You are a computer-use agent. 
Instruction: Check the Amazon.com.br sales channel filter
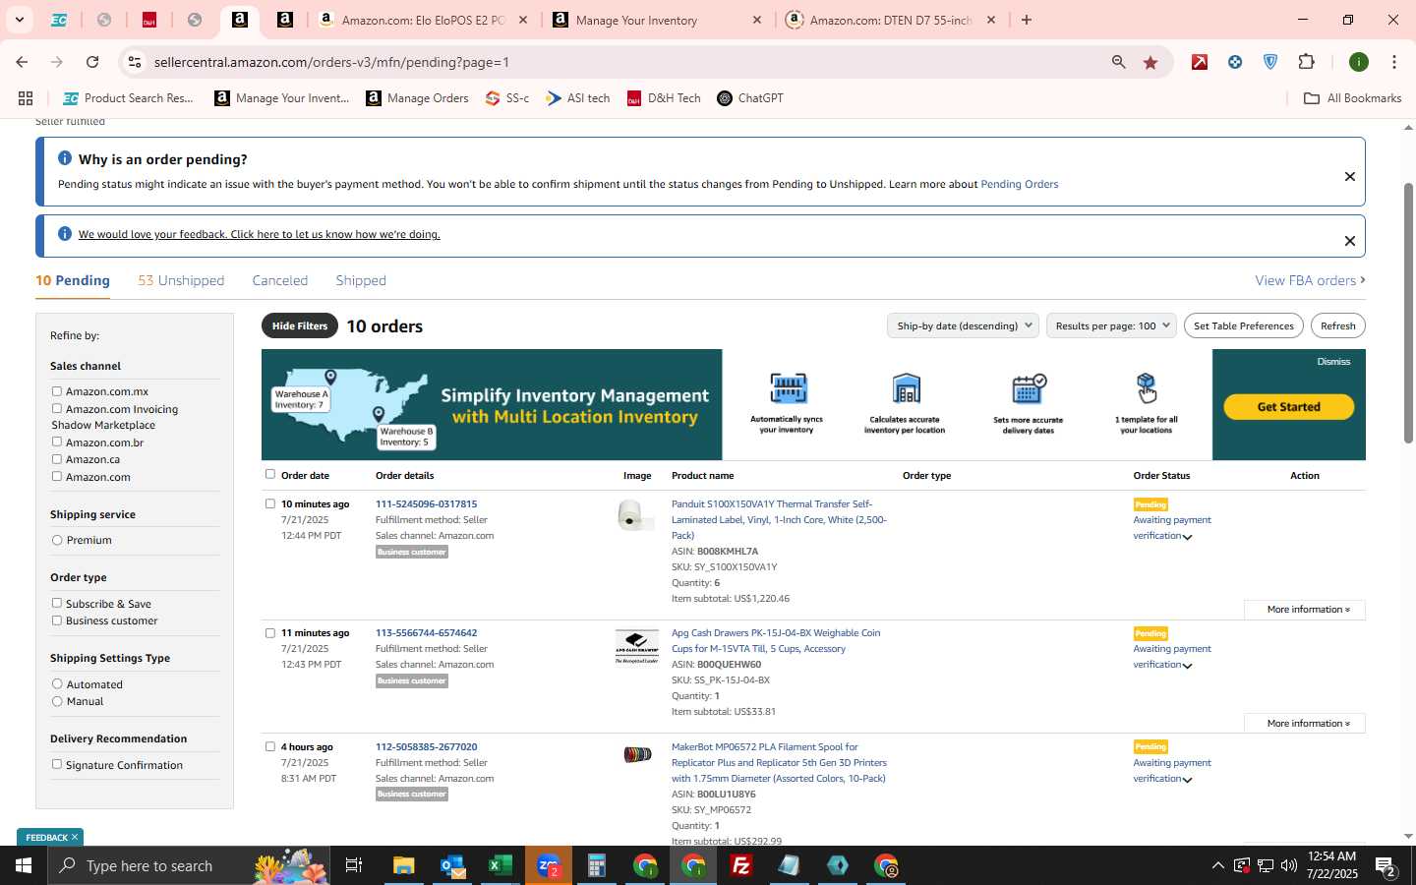57,442
